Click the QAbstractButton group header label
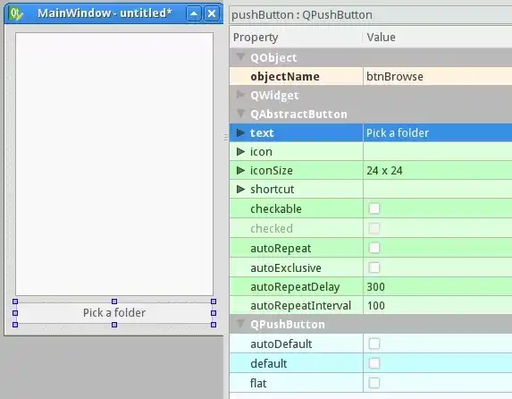Image resolution: width=512 pixels, height=399 pixels. point(298,114)
